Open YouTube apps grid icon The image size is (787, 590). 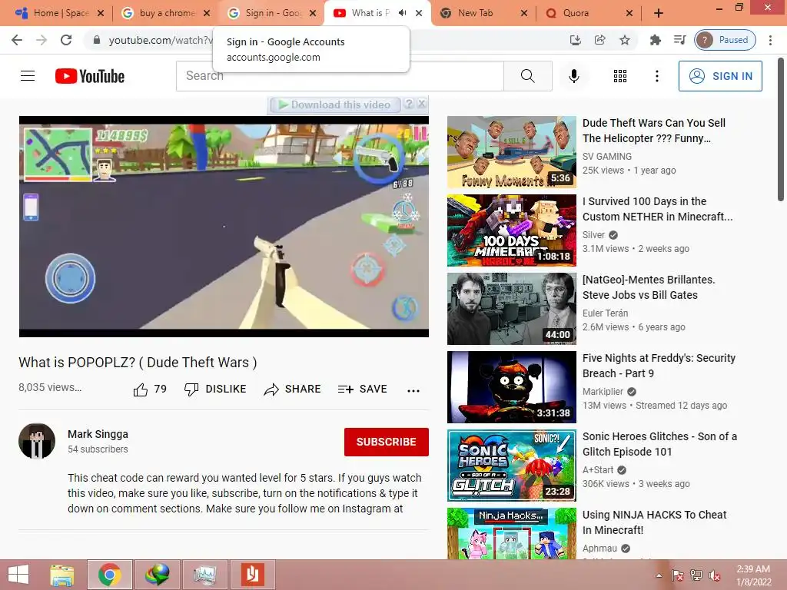pos(620,76)
